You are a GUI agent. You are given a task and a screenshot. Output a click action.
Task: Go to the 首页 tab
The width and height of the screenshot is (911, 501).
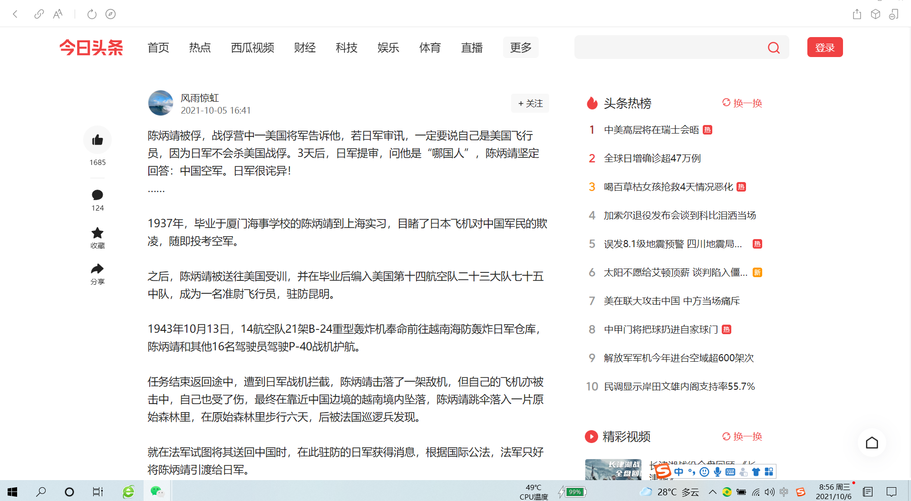[x=158, y=48]
